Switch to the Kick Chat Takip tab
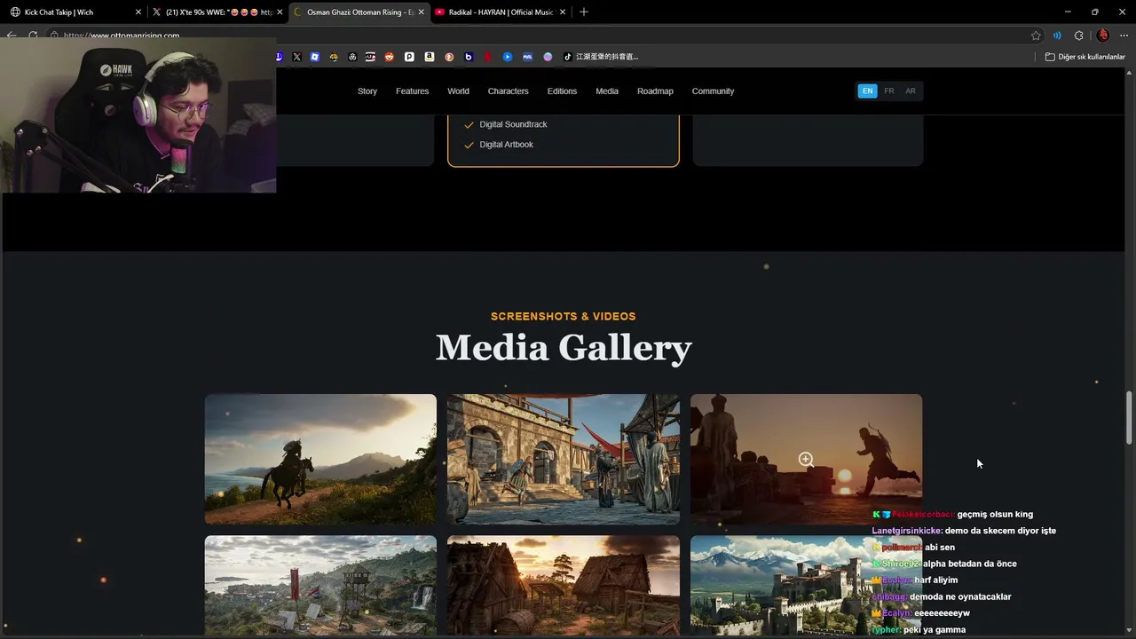 [75, 12]
